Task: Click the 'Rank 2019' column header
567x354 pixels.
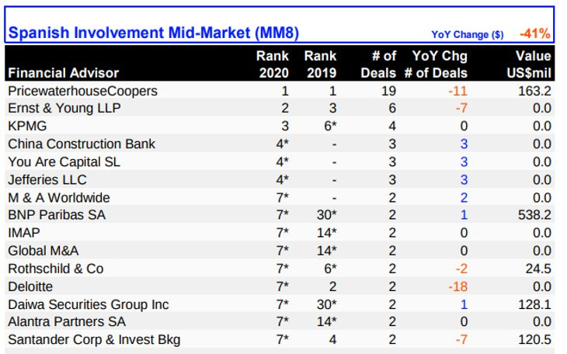Action: click(x=320, y=64)
